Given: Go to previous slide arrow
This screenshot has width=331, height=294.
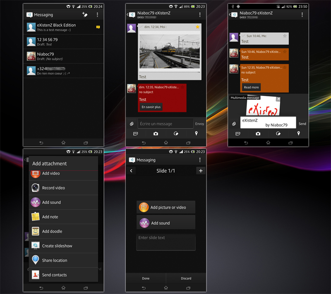Looking at the screenshot, I should tap(131, 171).
